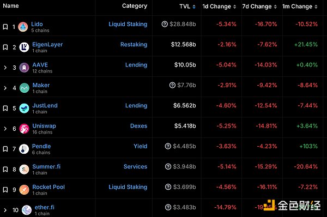
Task: Click the question mark icon beside Pendle TVL
Action: coord(168,146)
